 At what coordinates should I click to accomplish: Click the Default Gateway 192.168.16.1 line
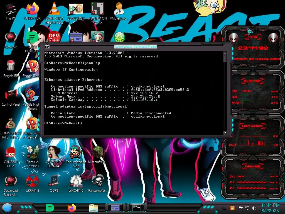(x=104, y=100)
